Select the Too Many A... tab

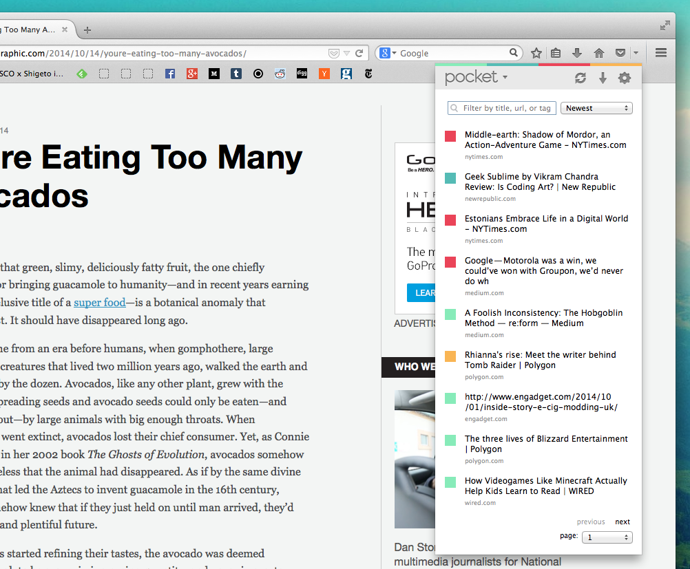coord(30,30)
